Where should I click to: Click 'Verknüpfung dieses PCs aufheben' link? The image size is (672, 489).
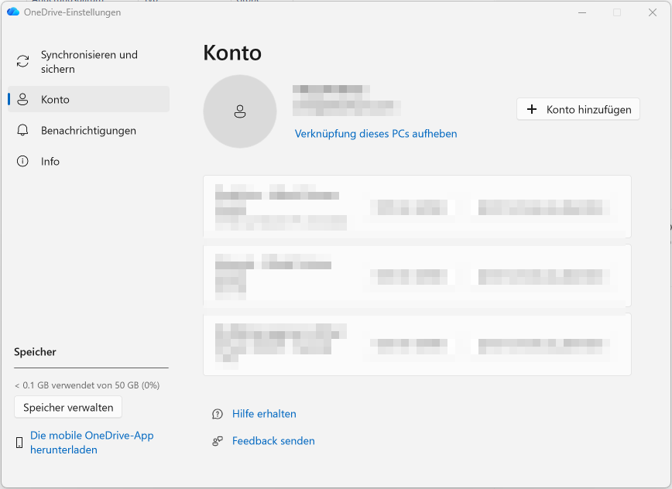point(375,134)
